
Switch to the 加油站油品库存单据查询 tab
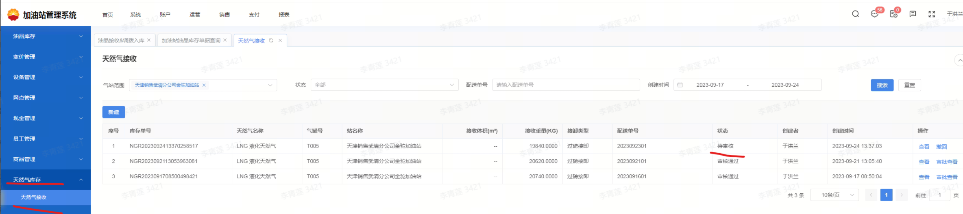click(x=191, y=41)
